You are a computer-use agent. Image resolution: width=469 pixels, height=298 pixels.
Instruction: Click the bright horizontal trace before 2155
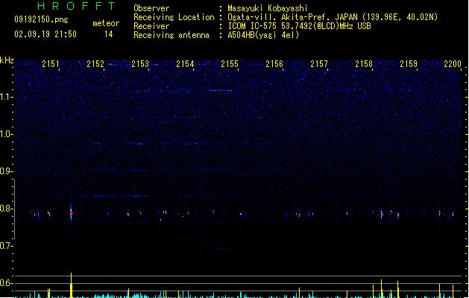(221, 90)
